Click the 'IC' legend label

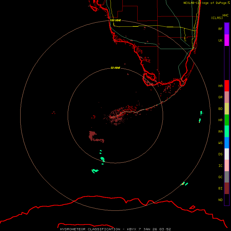[x=220, y=166]
